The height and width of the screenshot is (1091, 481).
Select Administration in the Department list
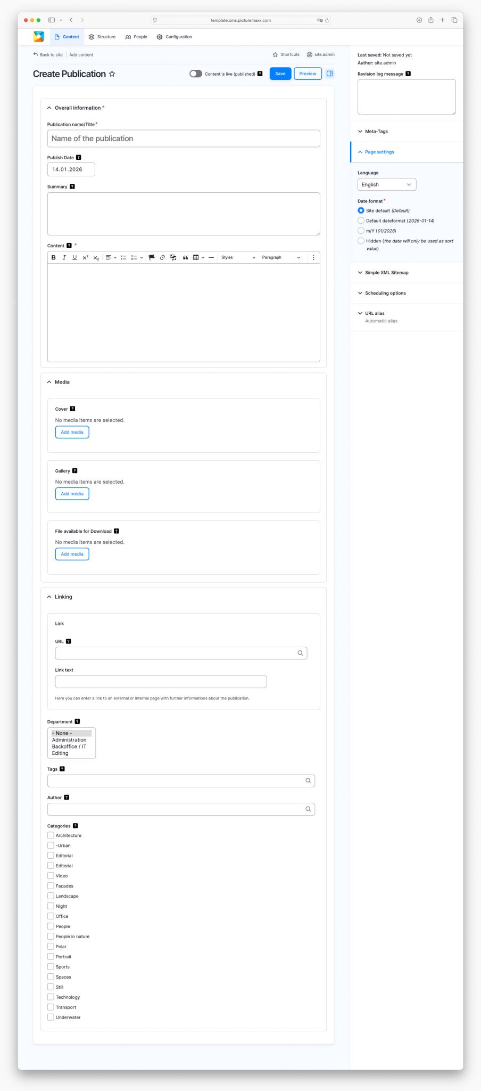[69, 740]
